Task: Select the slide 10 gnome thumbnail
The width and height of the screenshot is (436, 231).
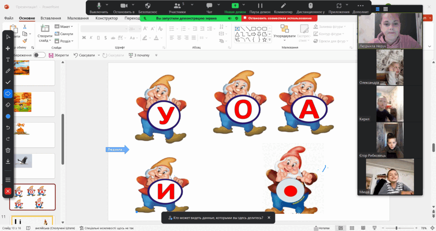Action: pyautogui.click(x=32, y=197)
